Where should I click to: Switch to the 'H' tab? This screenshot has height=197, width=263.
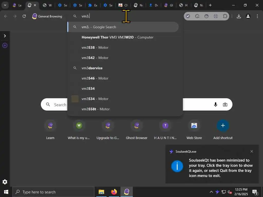[183, 5]
